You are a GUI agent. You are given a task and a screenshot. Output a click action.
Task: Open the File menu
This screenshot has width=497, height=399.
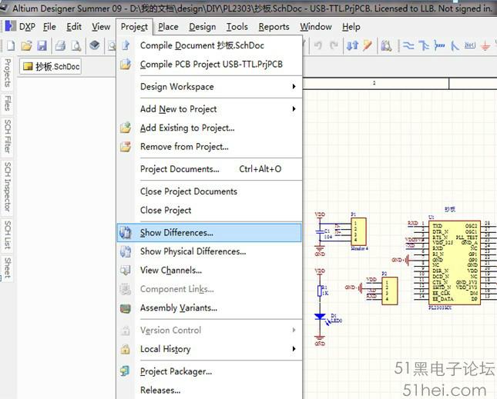[x=49, y=27]
